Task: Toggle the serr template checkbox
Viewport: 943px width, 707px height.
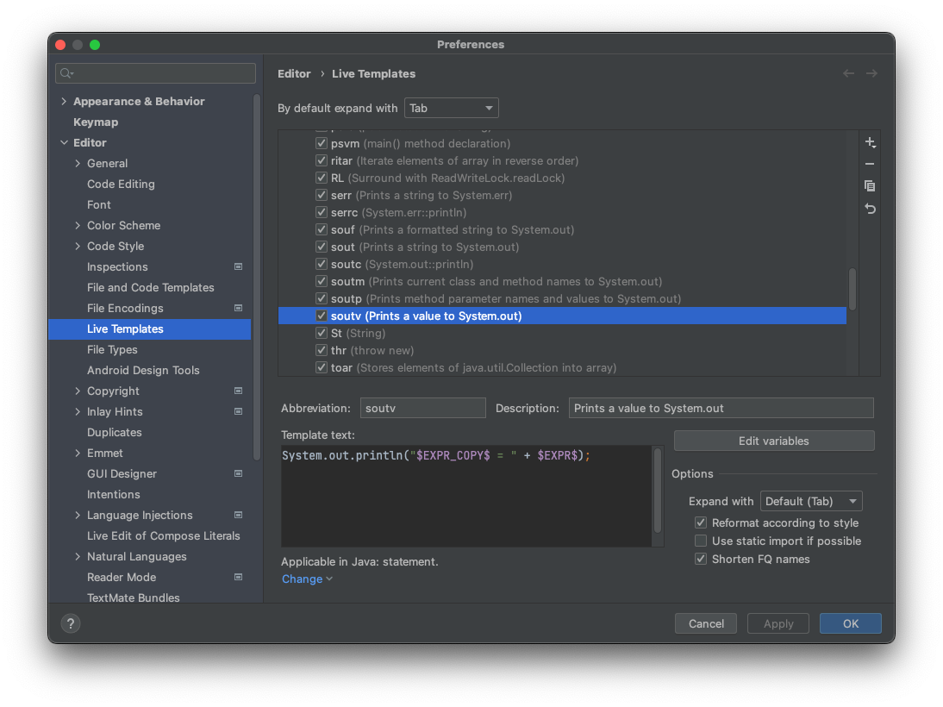Action: 322,195
